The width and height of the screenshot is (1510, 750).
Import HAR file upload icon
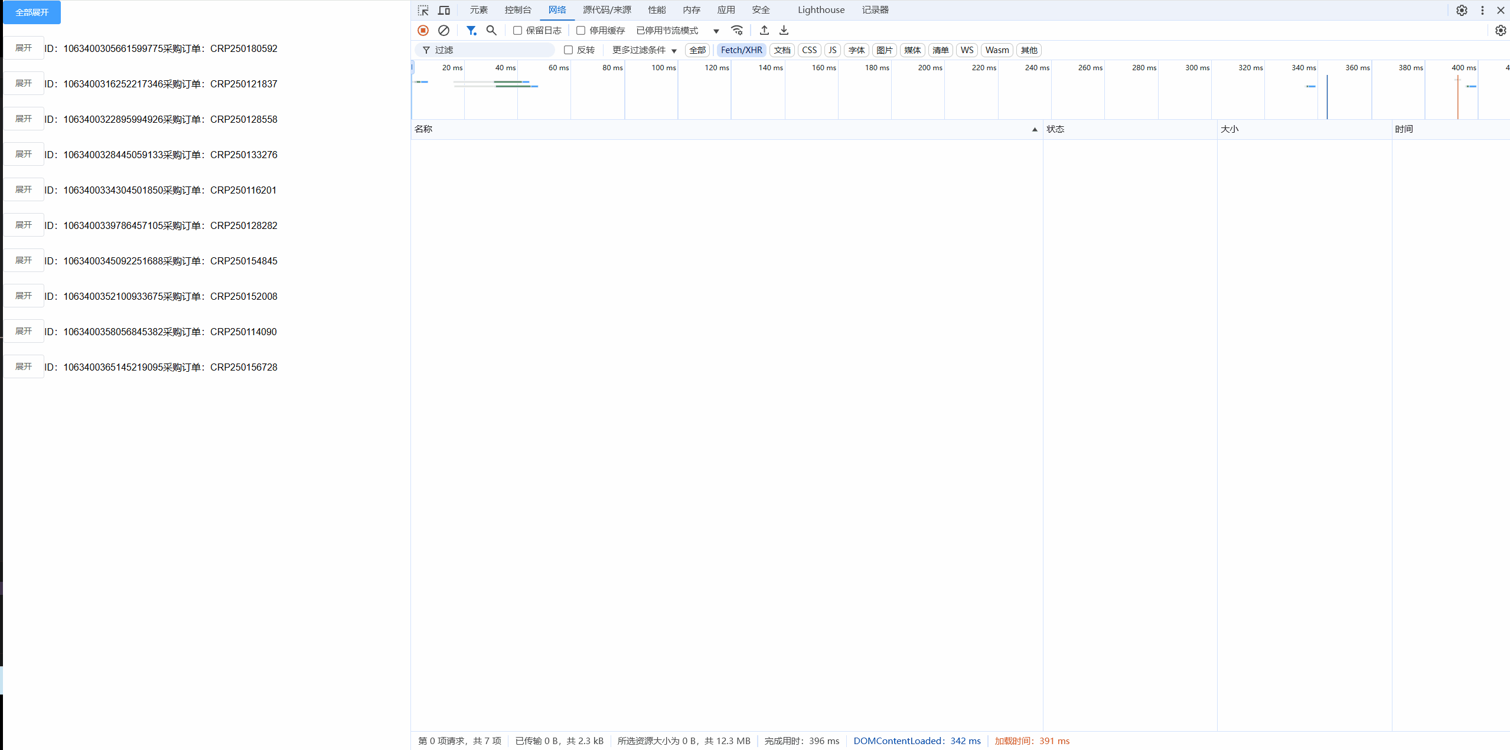764,30
